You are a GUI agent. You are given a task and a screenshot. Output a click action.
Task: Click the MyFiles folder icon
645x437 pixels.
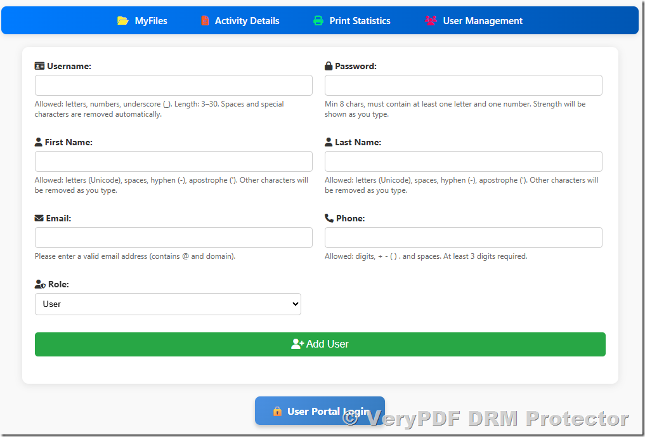(123, 21)
